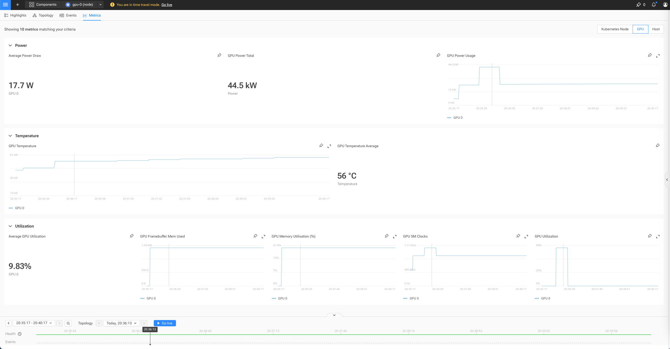
Task: Expand GPU SM Clocks chart fullscreen
Action: point(526,236)
